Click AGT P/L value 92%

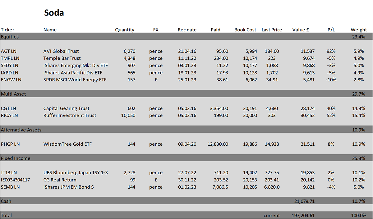click(331, 51)
